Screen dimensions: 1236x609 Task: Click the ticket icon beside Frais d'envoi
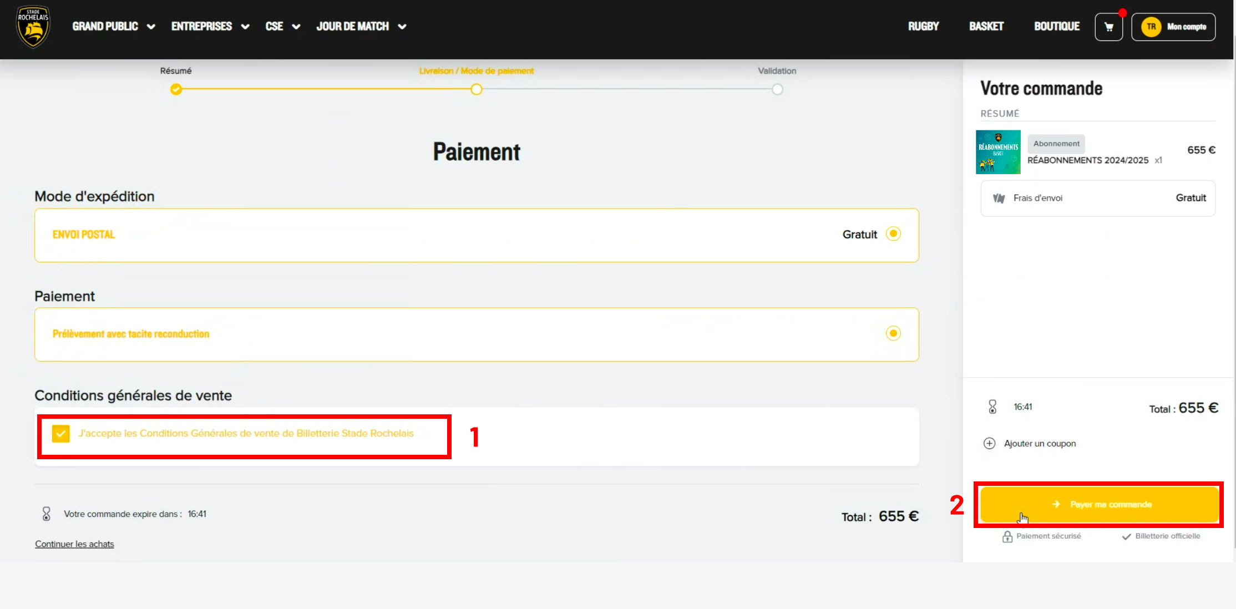click(x=999, y=198)
